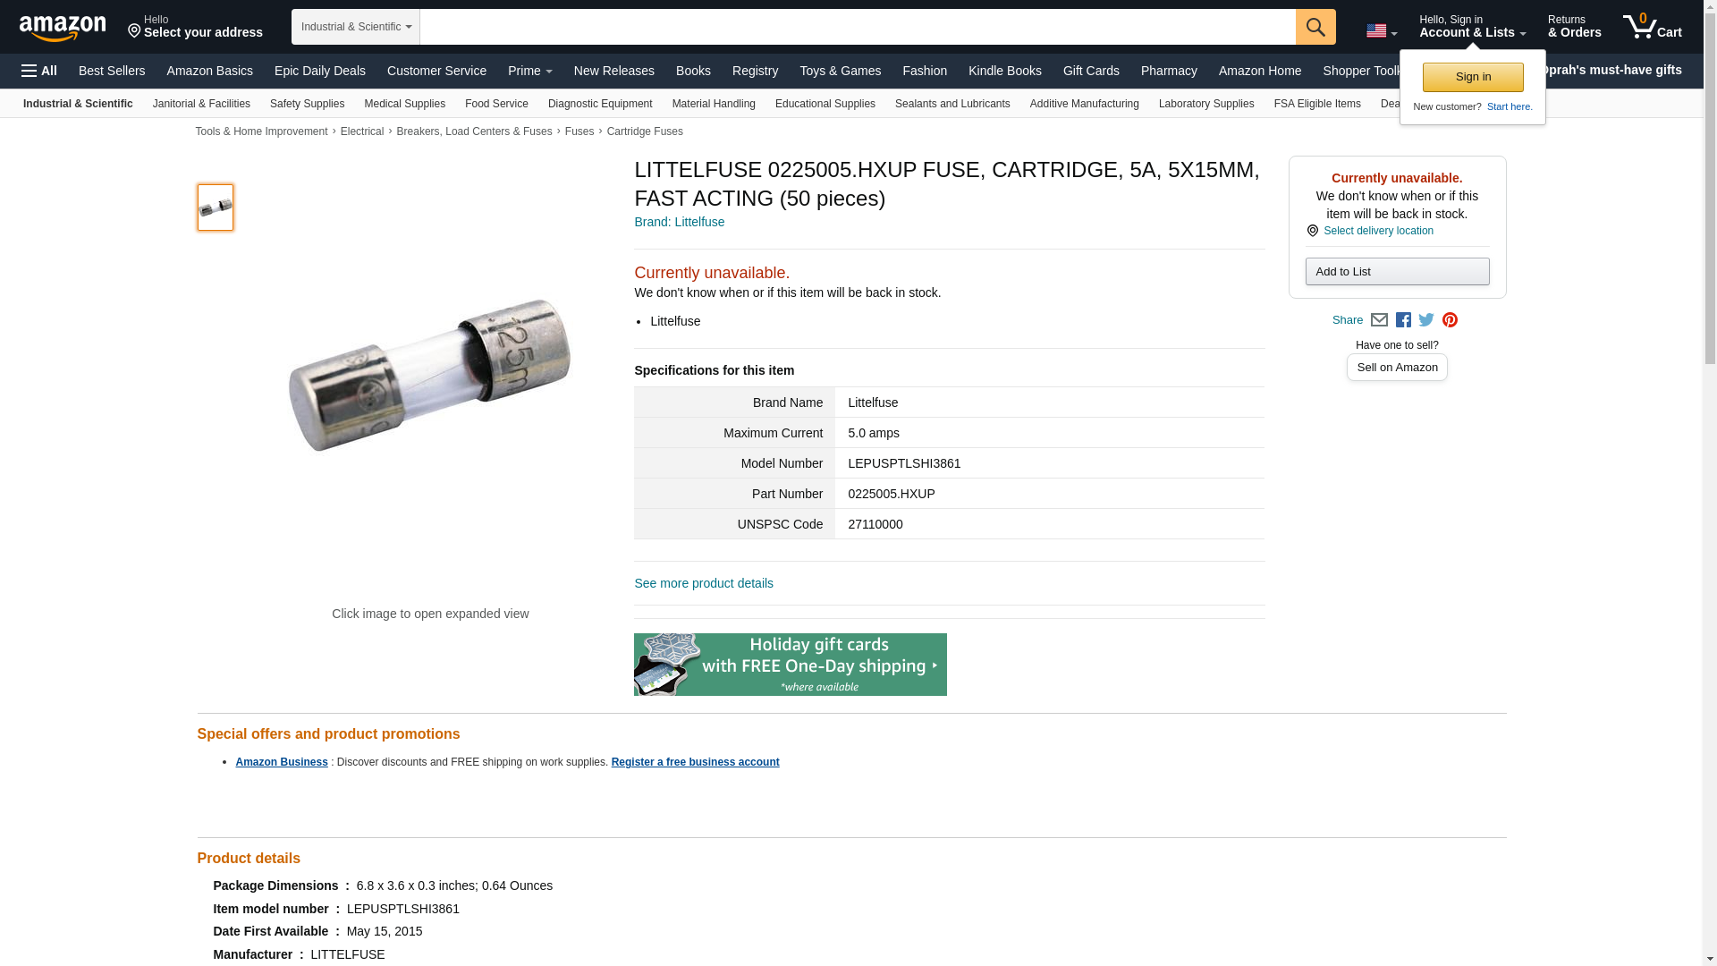Expand the Add to List dropdown
This screenshot has width=1717, height=966.
pyautogui.click(x=1397, y=272)
